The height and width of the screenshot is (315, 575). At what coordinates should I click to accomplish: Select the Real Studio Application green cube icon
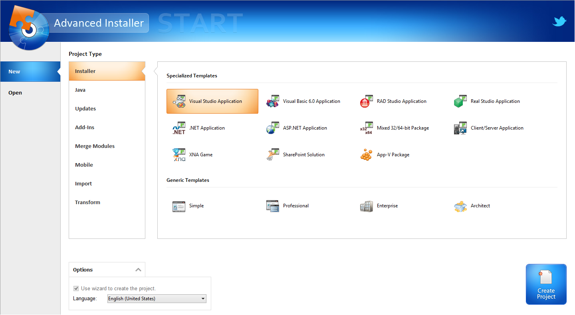pyautogui.click(x=460, y=102)
